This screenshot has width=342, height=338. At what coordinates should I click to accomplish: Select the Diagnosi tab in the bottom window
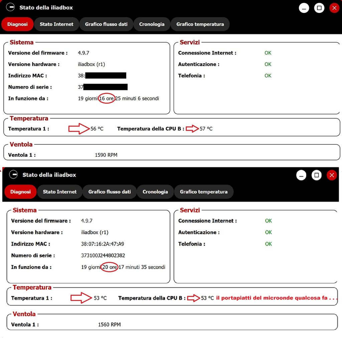coord(20,192)
